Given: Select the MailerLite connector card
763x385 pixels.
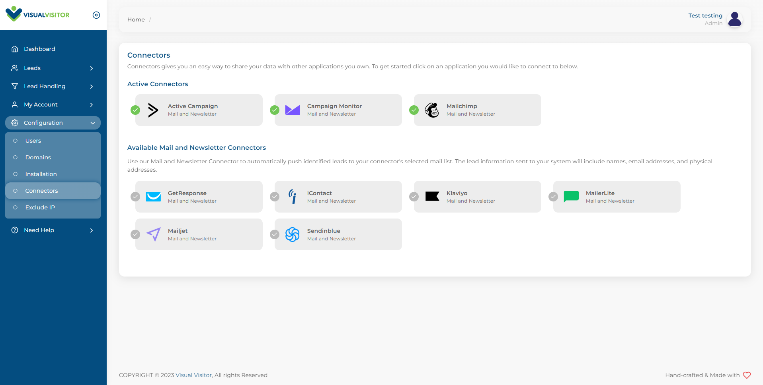Looking at the screenshot, I should coord(617,197).
